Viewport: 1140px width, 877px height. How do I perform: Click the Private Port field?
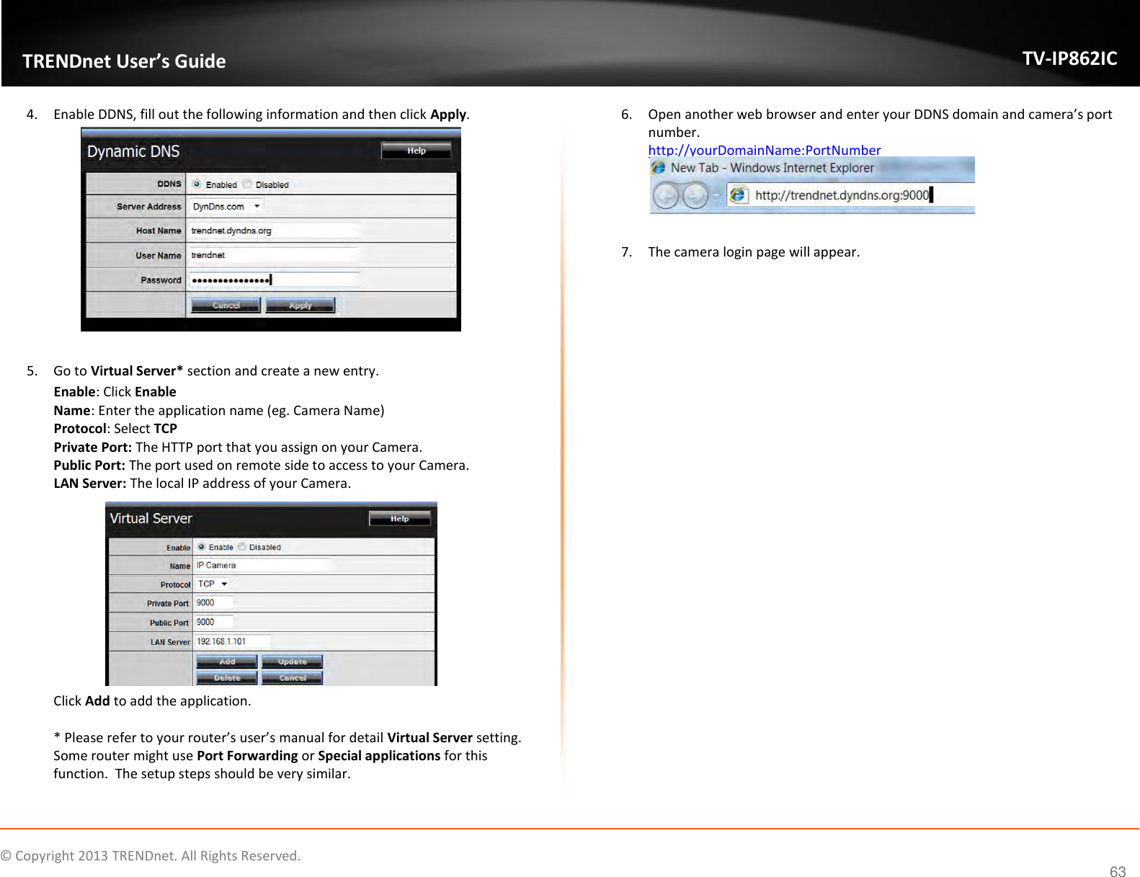[214, 602]
